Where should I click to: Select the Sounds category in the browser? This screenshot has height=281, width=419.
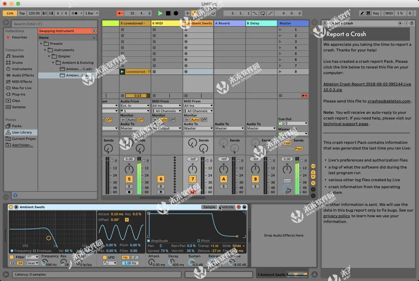pos(18,56)
